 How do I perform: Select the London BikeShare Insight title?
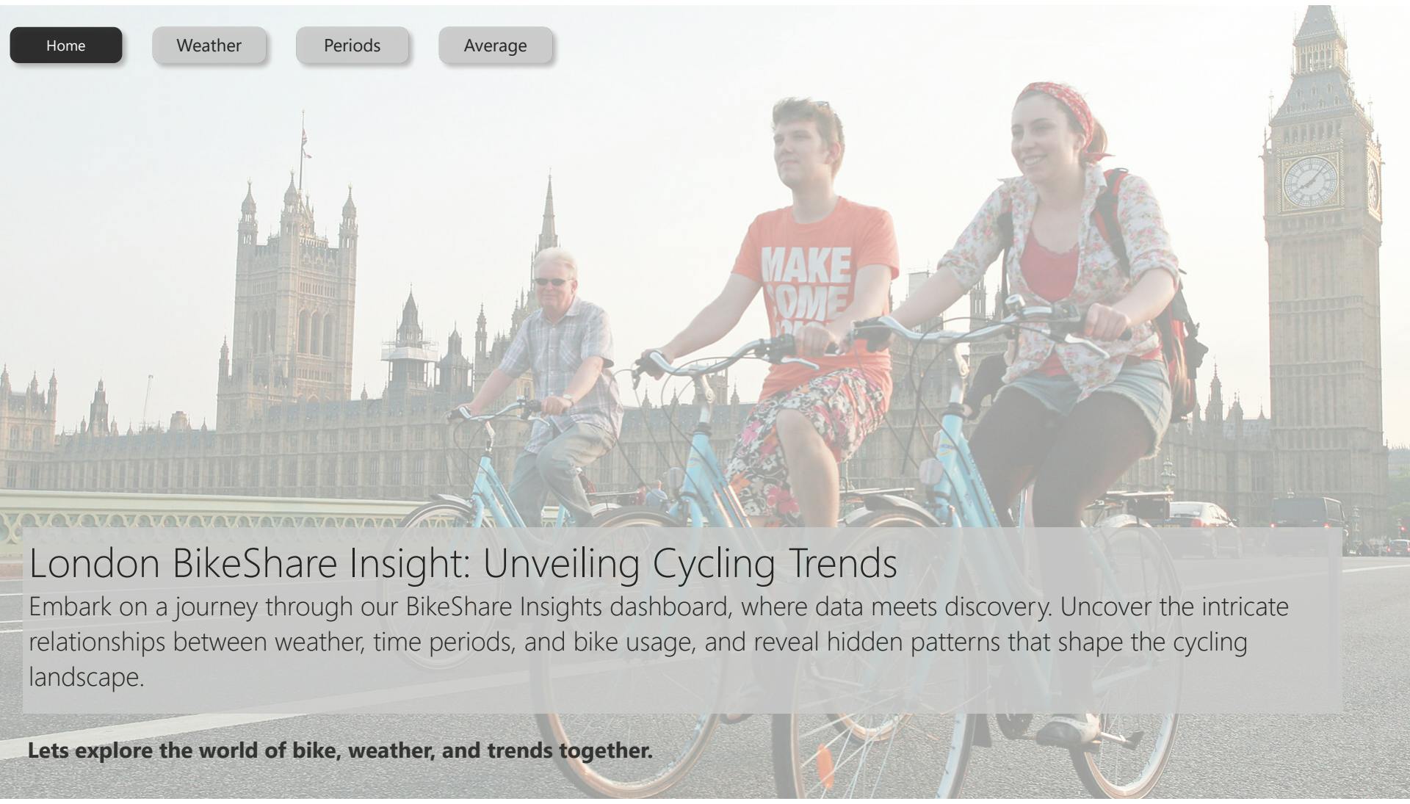[x=463, y=563]
